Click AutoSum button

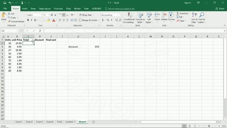click(182, 14)
